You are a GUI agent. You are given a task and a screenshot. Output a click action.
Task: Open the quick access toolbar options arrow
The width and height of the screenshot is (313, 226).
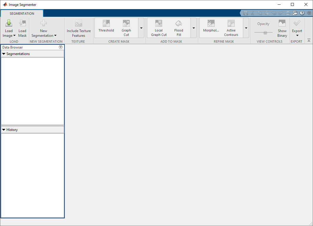coord(309,13)
